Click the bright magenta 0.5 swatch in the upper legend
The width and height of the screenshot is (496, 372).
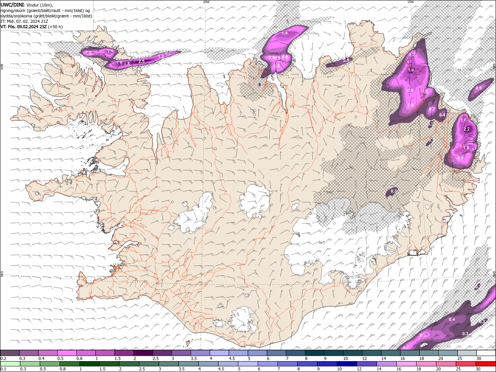coord(67,353)
